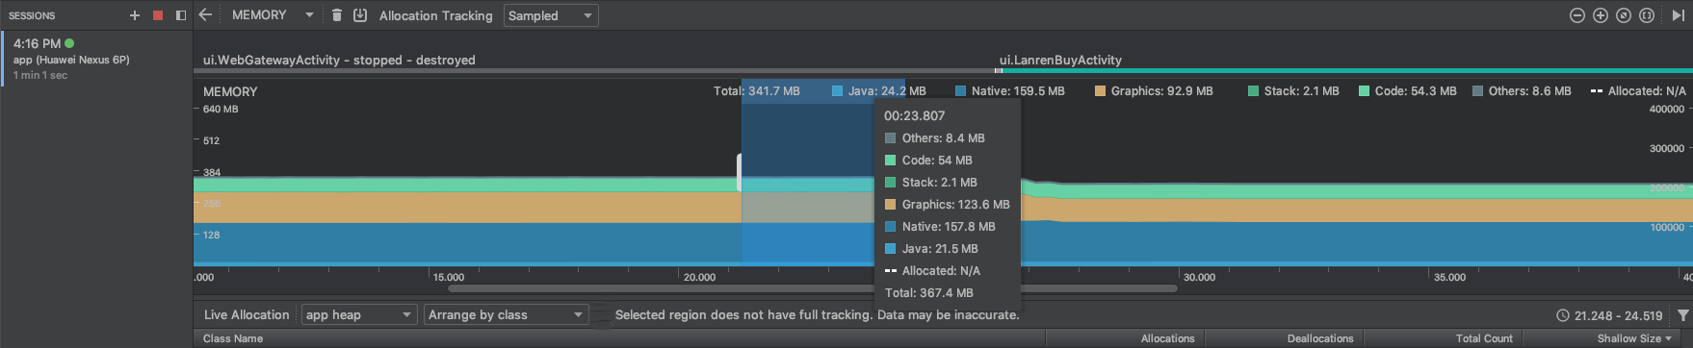This screenshot has height=348, width=1693.
Task: Open the MEMORY profiler dropdown
Action: tap(273, 15)
